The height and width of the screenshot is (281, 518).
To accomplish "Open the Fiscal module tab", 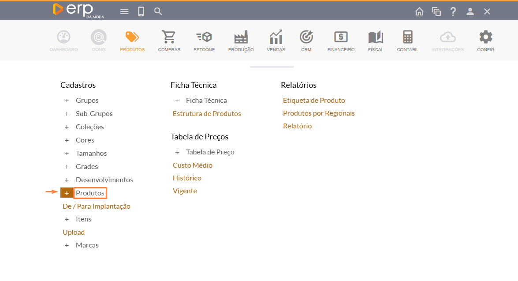I will click(x=376, y=41).
